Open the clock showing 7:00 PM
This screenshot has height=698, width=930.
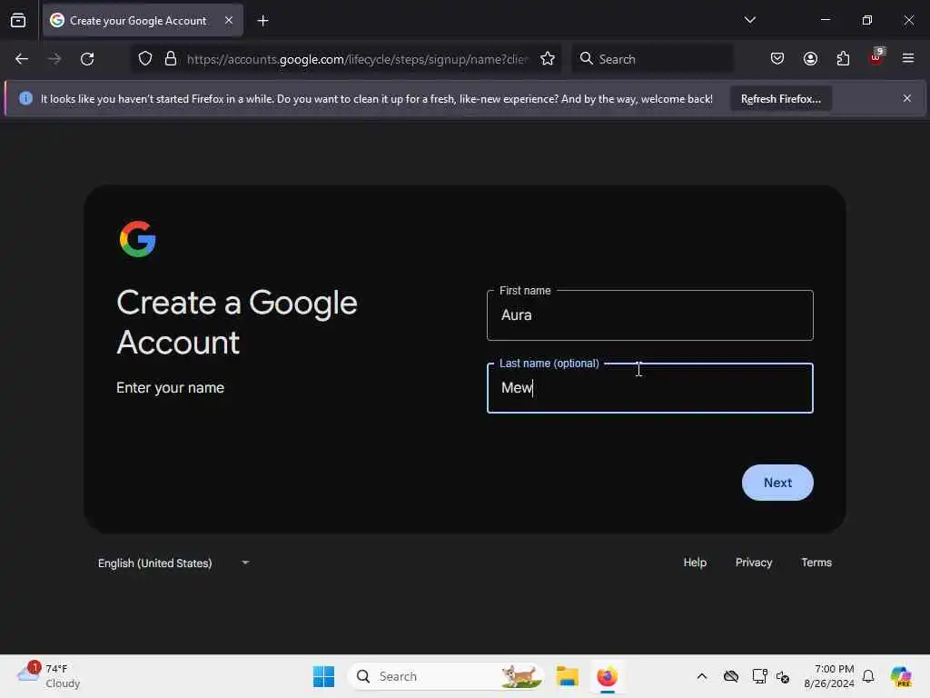click(x=828, y=676)
